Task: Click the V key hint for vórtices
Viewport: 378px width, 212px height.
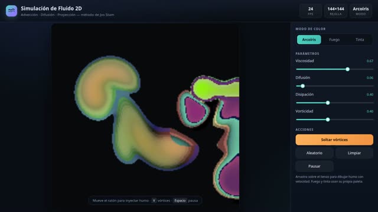Action: pos(154,200)
